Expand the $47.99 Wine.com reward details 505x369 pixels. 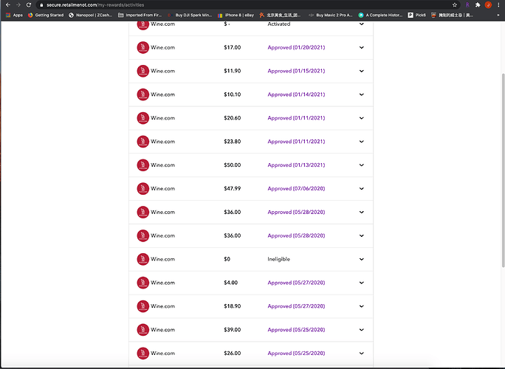tap(361, 189)
